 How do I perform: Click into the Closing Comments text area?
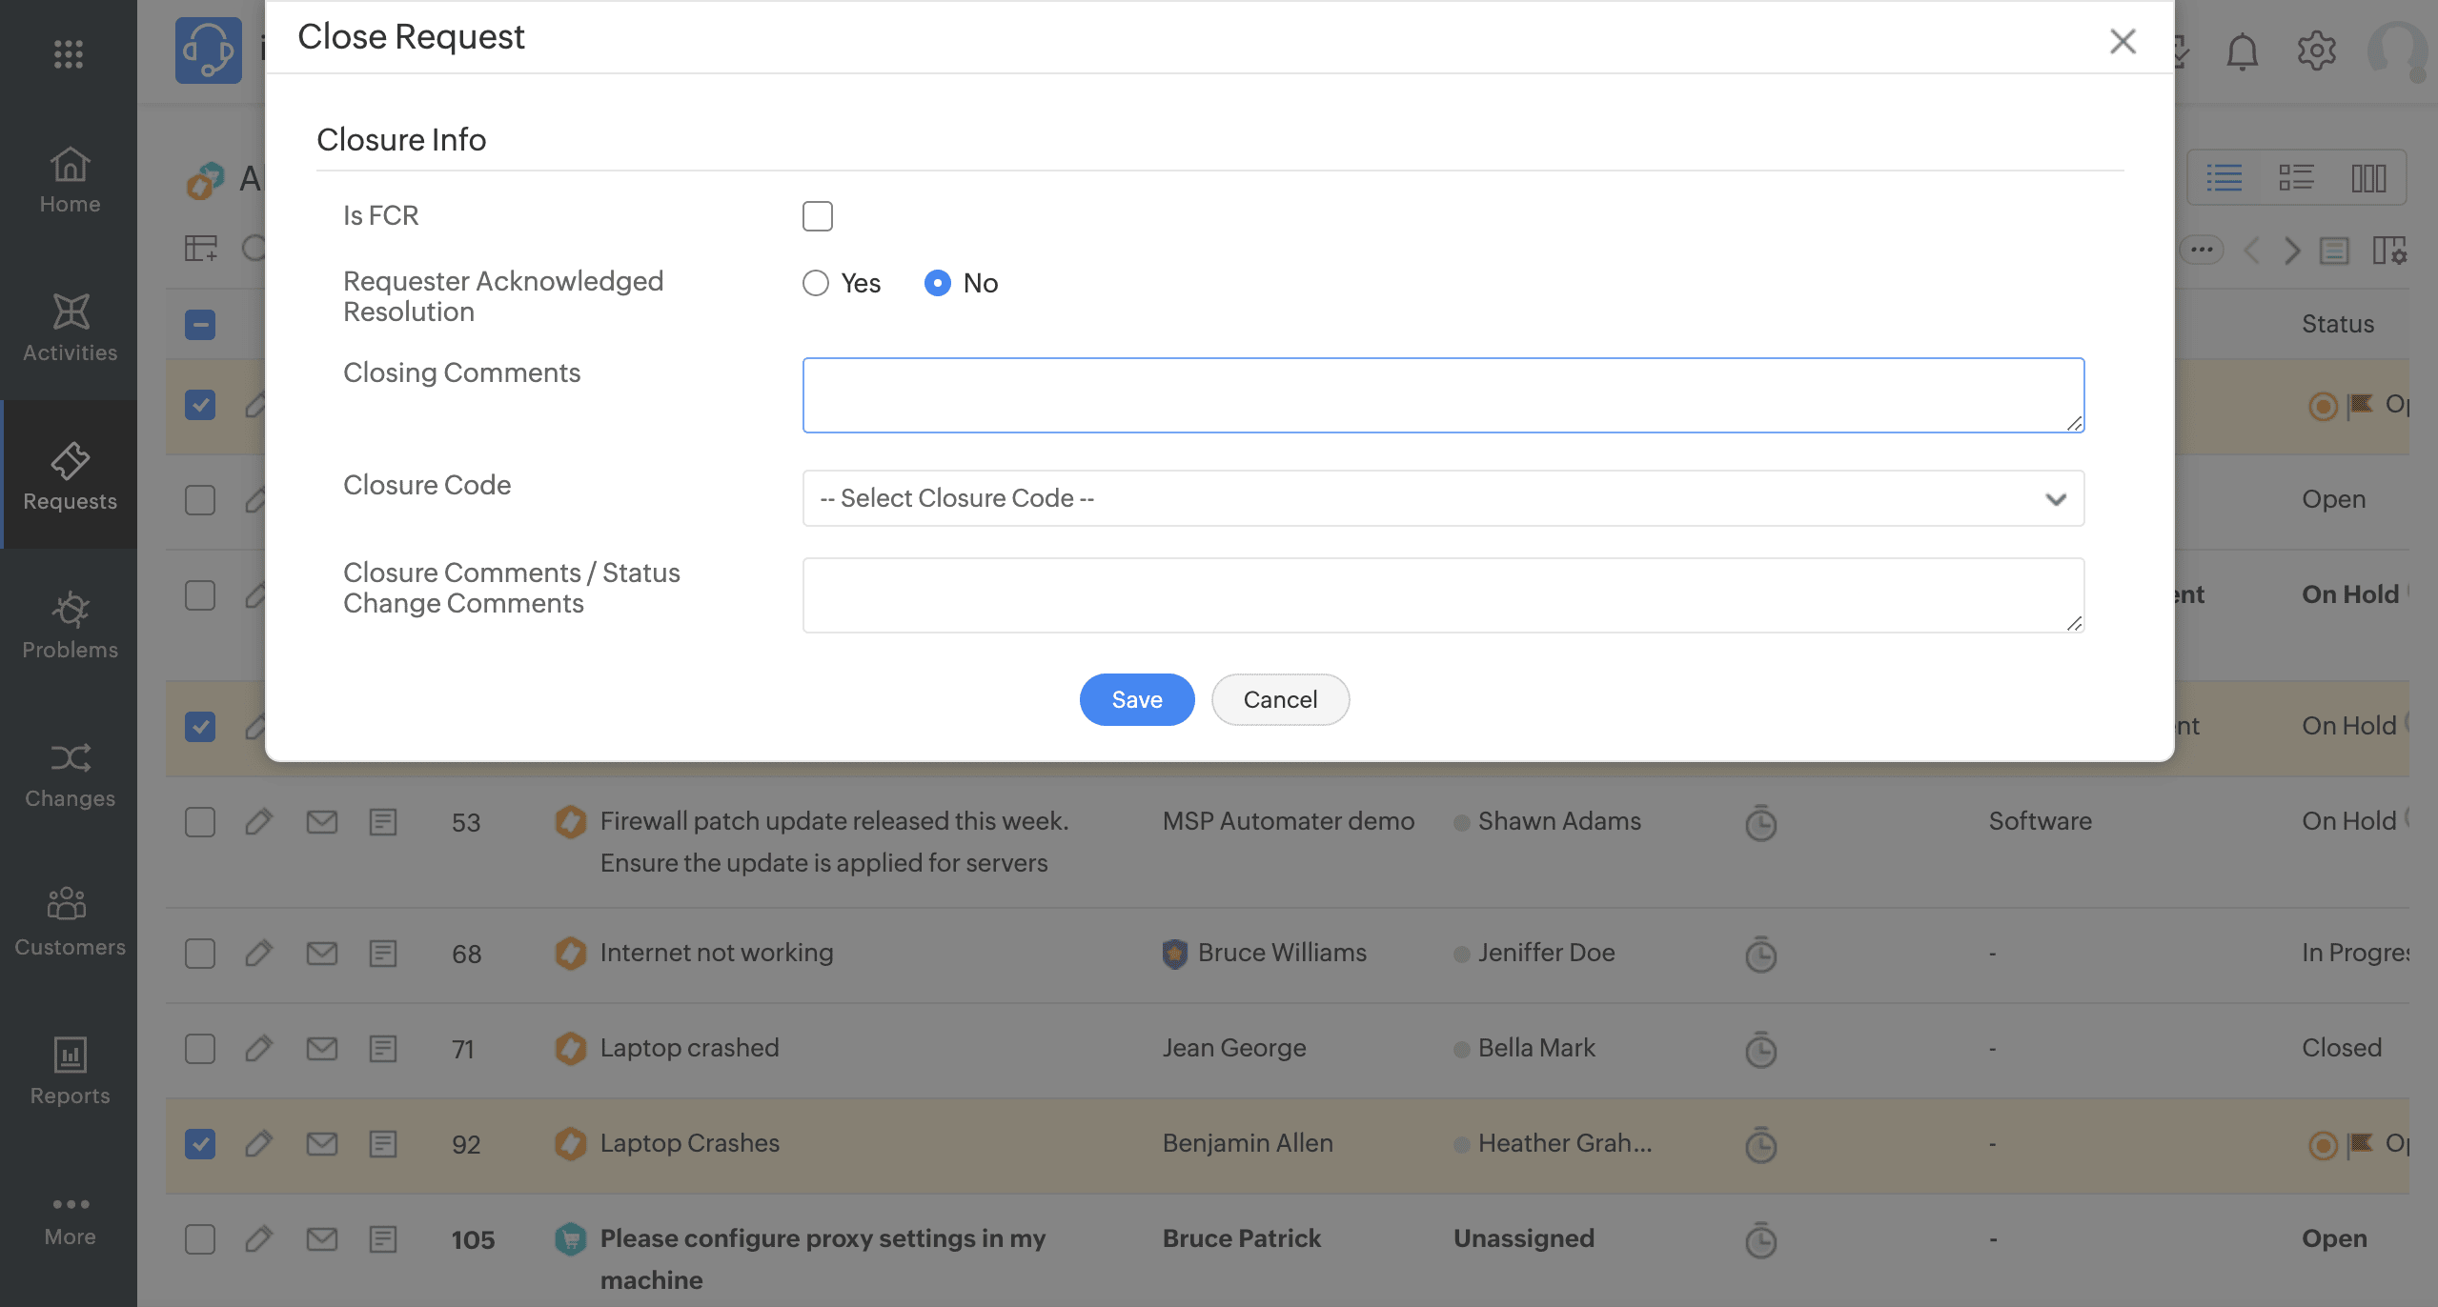[1443, 394]
